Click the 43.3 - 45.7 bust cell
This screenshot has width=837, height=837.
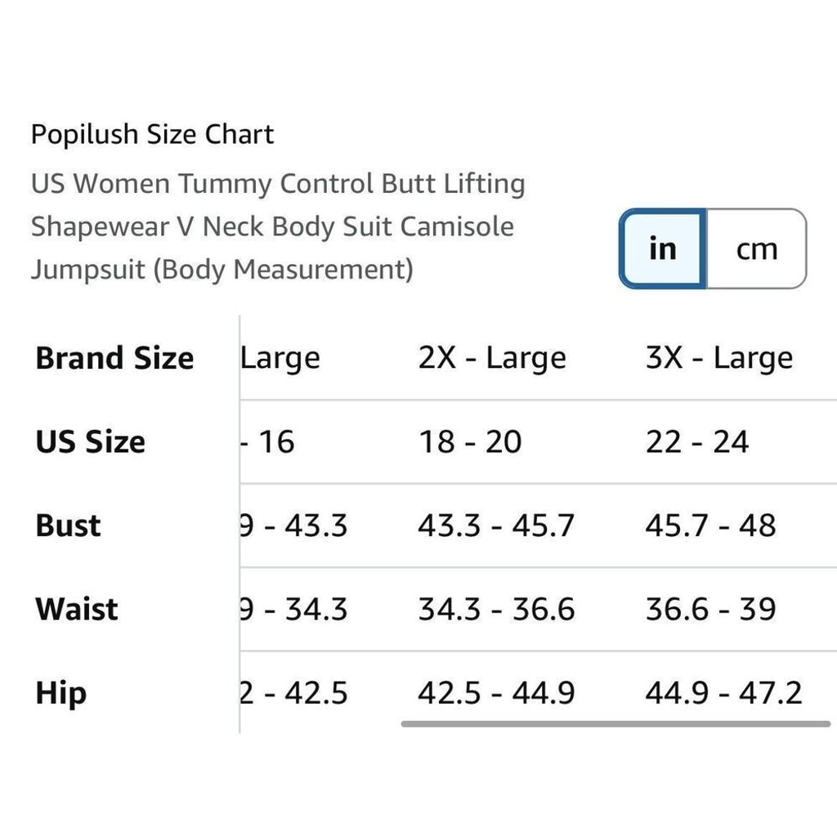point(496,526)
